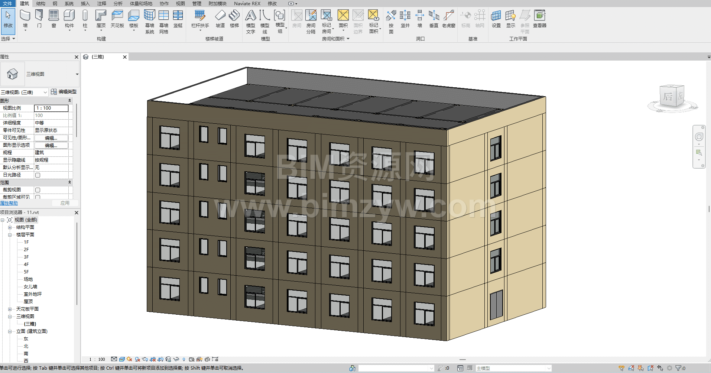
Task: Open the 东 elevation view in browser
Action: point(26,339)
